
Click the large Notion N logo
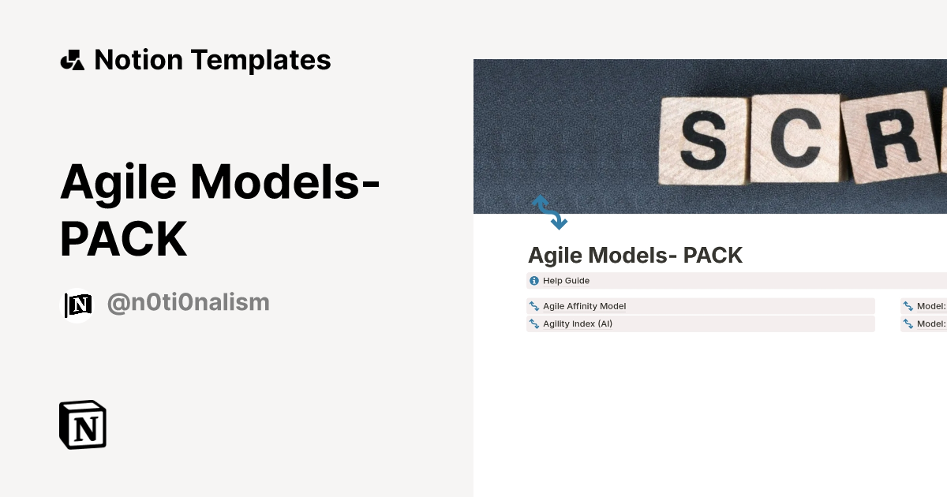point(82,424)
